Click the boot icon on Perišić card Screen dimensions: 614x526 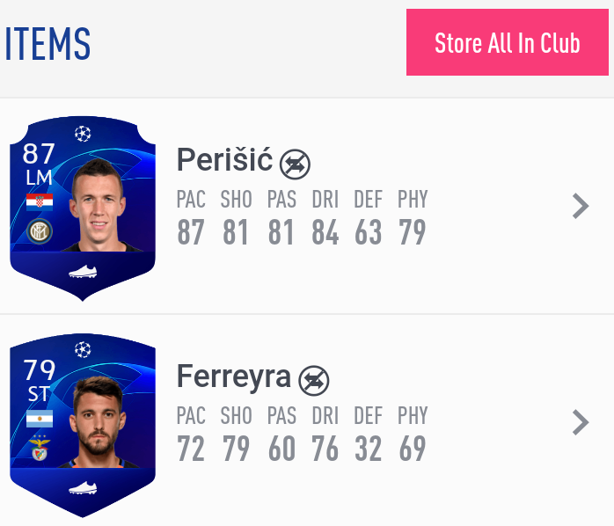tap(83, 272)
